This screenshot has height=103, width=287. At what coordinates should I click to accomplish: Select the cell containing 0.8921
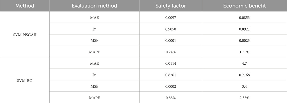(244, 29)
